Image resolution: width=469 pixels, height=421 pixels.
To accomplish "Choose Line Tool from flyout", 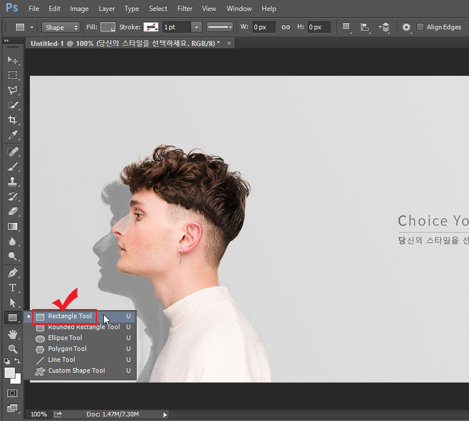I will [80, 360].
